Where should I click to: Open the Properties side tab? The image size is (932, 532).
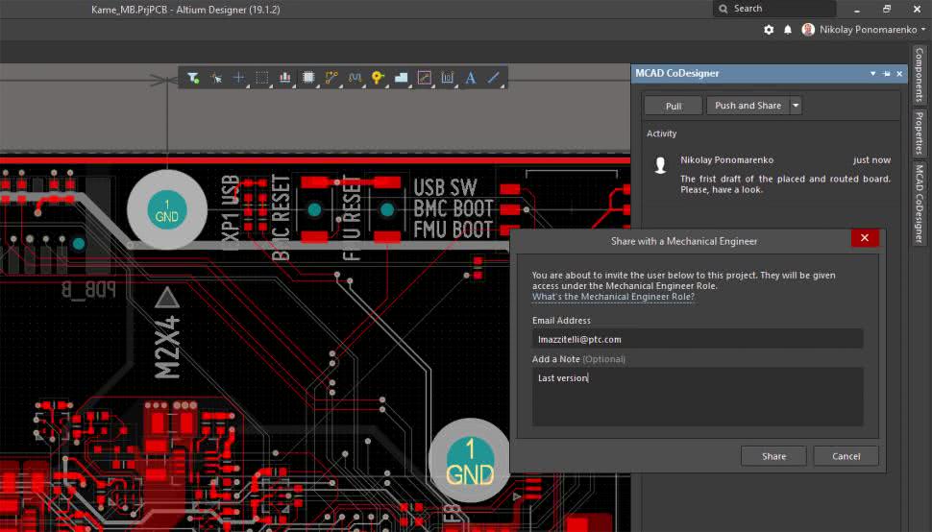[x=920, y=133]
